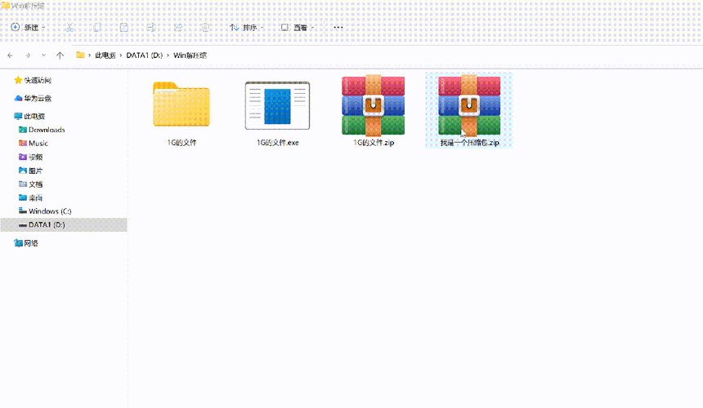Go back with the left arrow
Viewport: 703px width, 408px height.
[x=11, y=55]
